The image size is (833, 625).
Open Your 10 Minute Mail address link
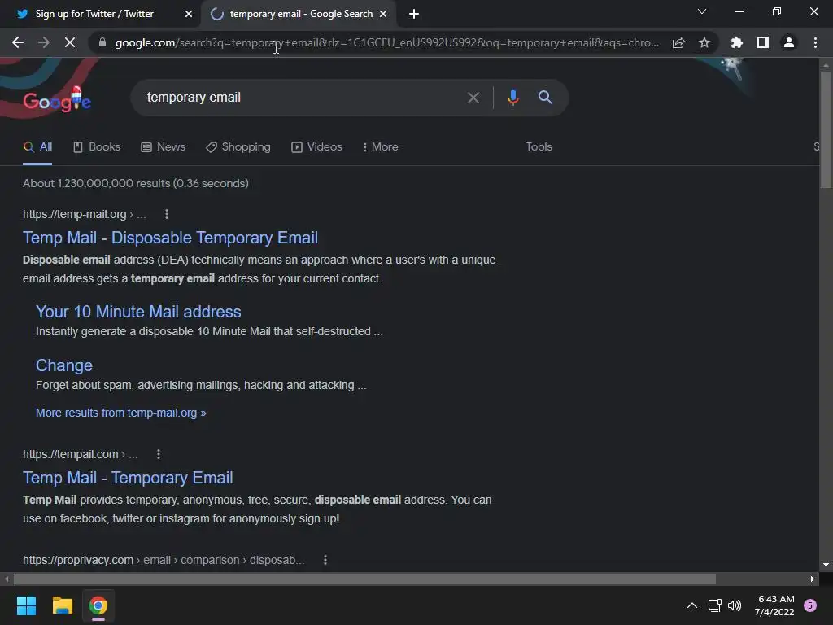click(x=138, y=312)
